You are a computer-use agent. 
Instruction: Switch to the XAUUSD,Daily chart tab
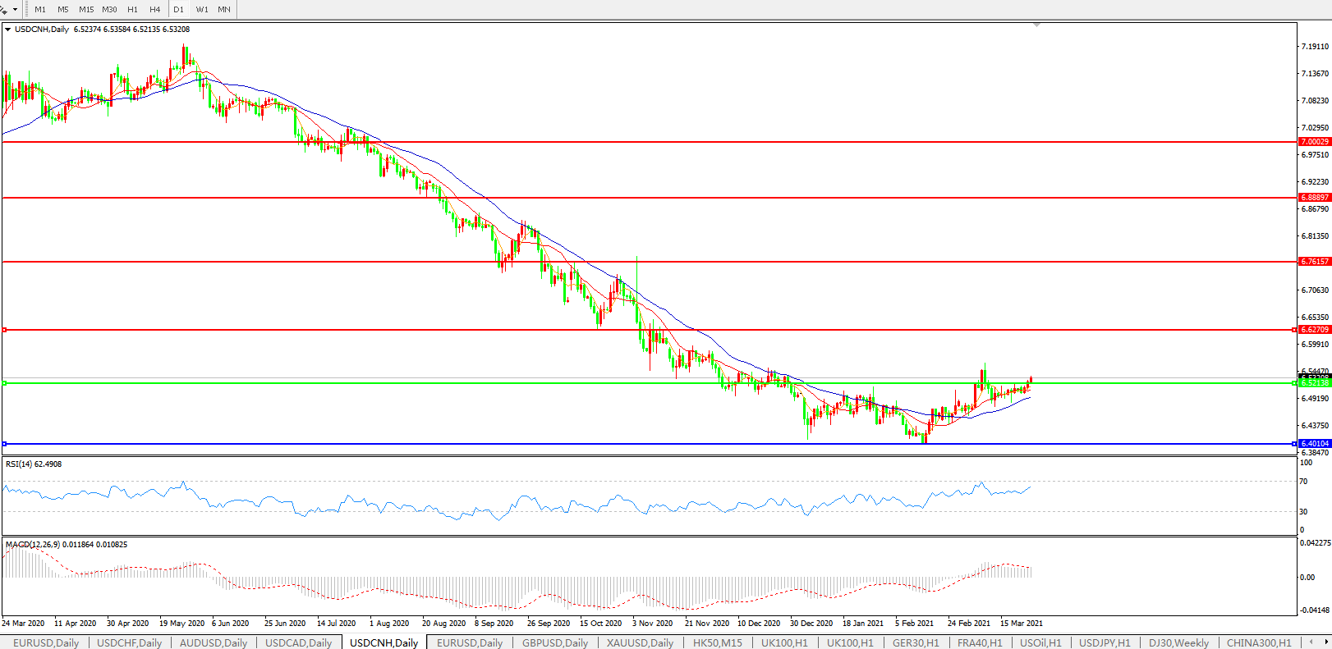pos(640,642)
